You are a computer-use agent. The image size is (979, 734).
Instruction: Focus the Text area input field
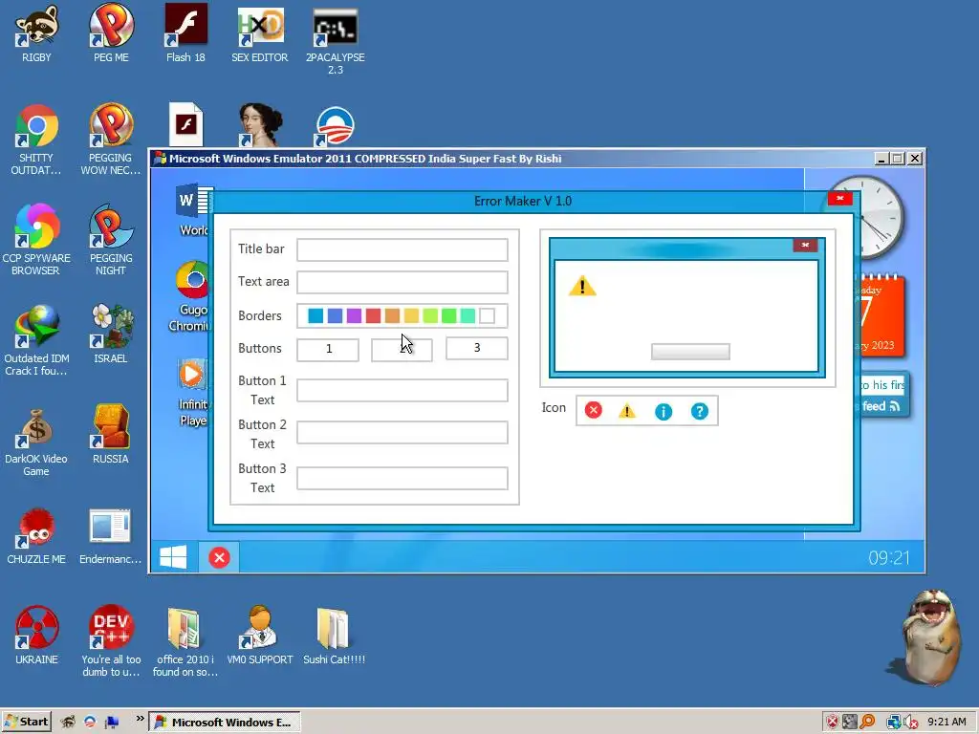coord(402,282)
